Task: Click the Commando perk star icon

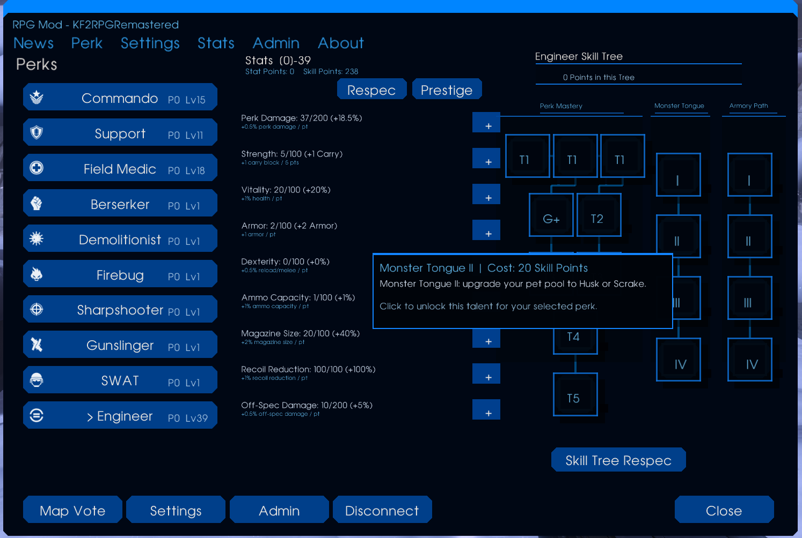Action: click(37, 97)
